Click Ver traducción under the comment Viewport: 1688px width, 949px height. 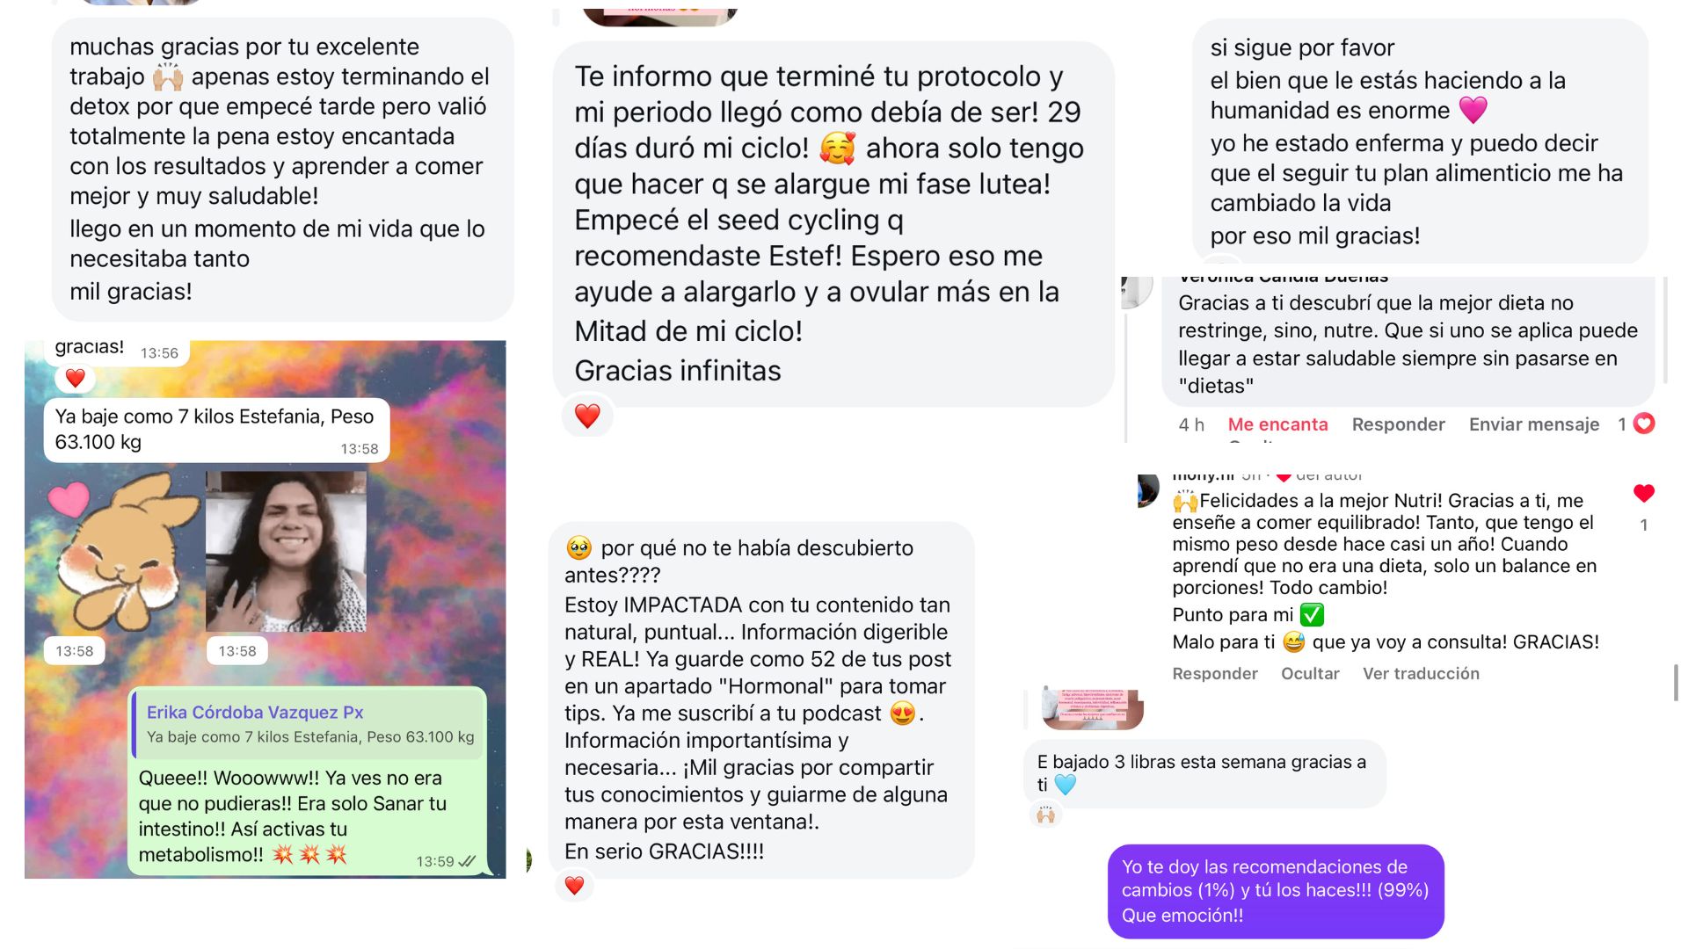(1421, 673)
